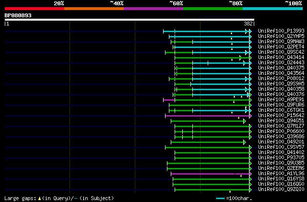Click the green alignment bar of UniRef100_Q94G51

[208, 121]
